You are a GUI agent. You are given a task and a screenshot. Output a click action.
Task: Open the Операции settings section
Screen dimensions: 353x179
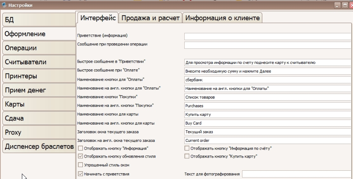coord(39,48)
